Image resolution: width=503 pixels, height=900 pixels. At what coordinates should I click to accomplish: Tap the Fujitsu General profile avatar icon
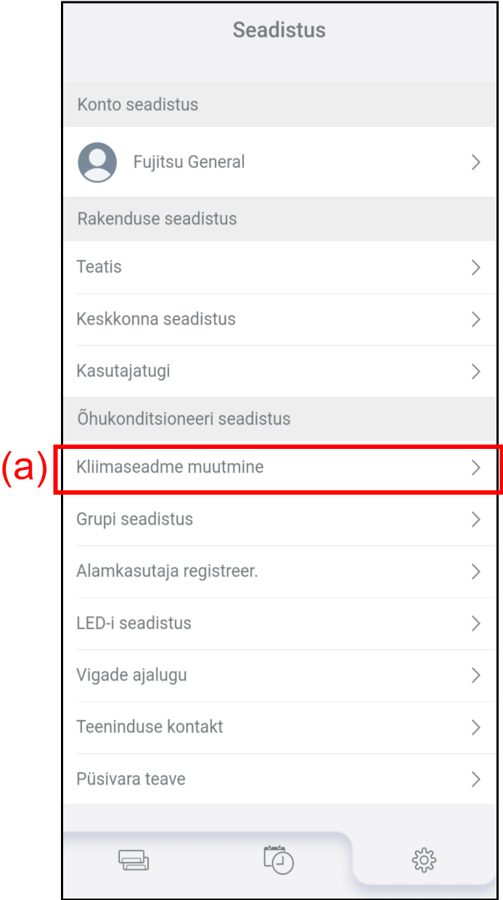coord(97,162)
